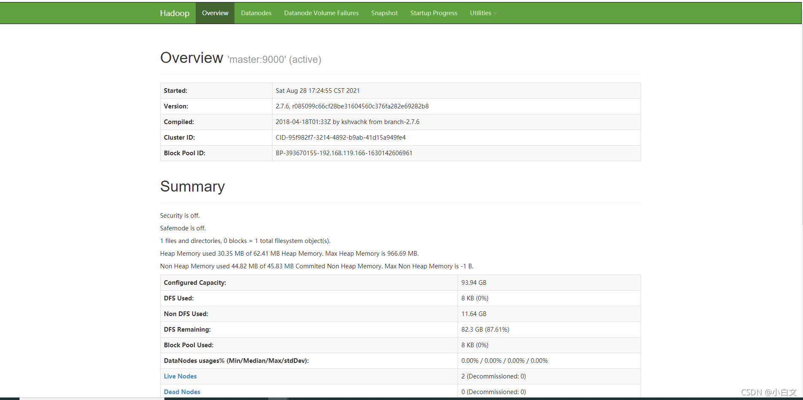
Task: Select Dead Nodes count '0 (Decommissioned: 0)'
Action: point(493,392)
